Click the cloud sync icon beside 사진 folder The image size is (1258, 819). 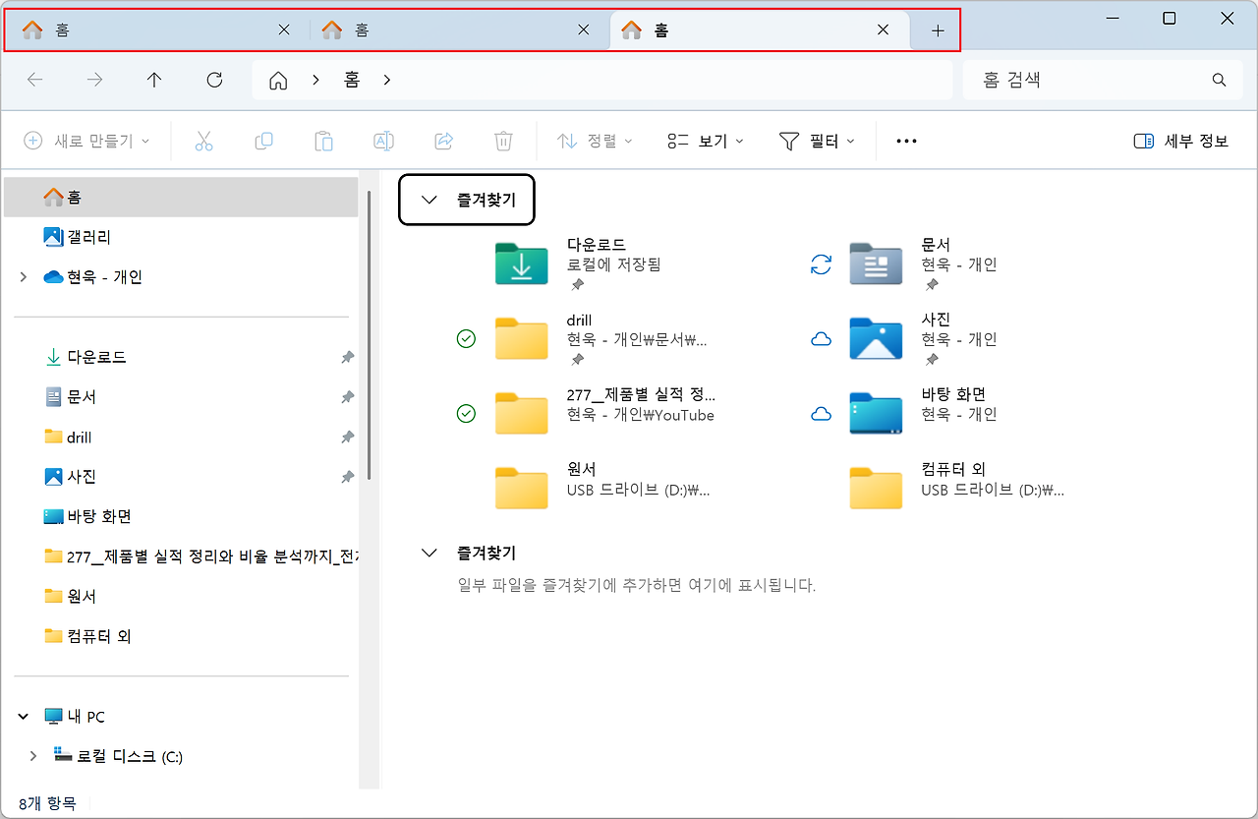point(821,337)
